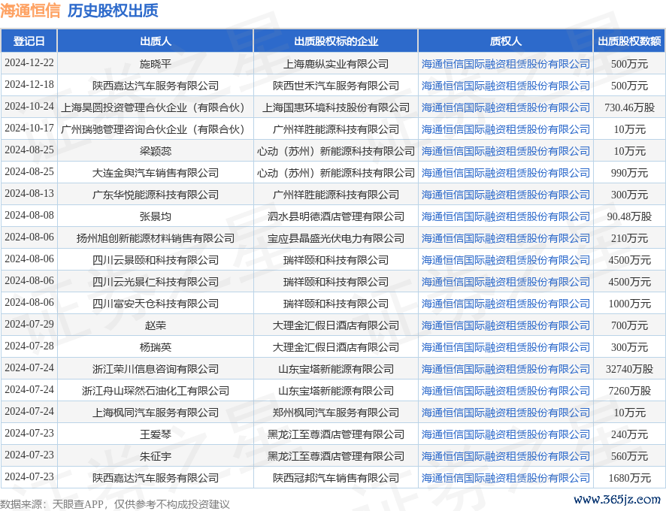Click company 陕西世禾汽车服务有限公司

click(x=335, y=86)
